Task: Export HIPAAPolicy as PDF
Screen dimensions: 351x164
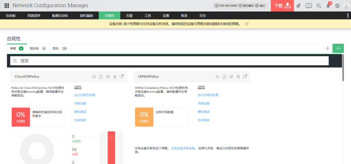Action: pos(224,77)
